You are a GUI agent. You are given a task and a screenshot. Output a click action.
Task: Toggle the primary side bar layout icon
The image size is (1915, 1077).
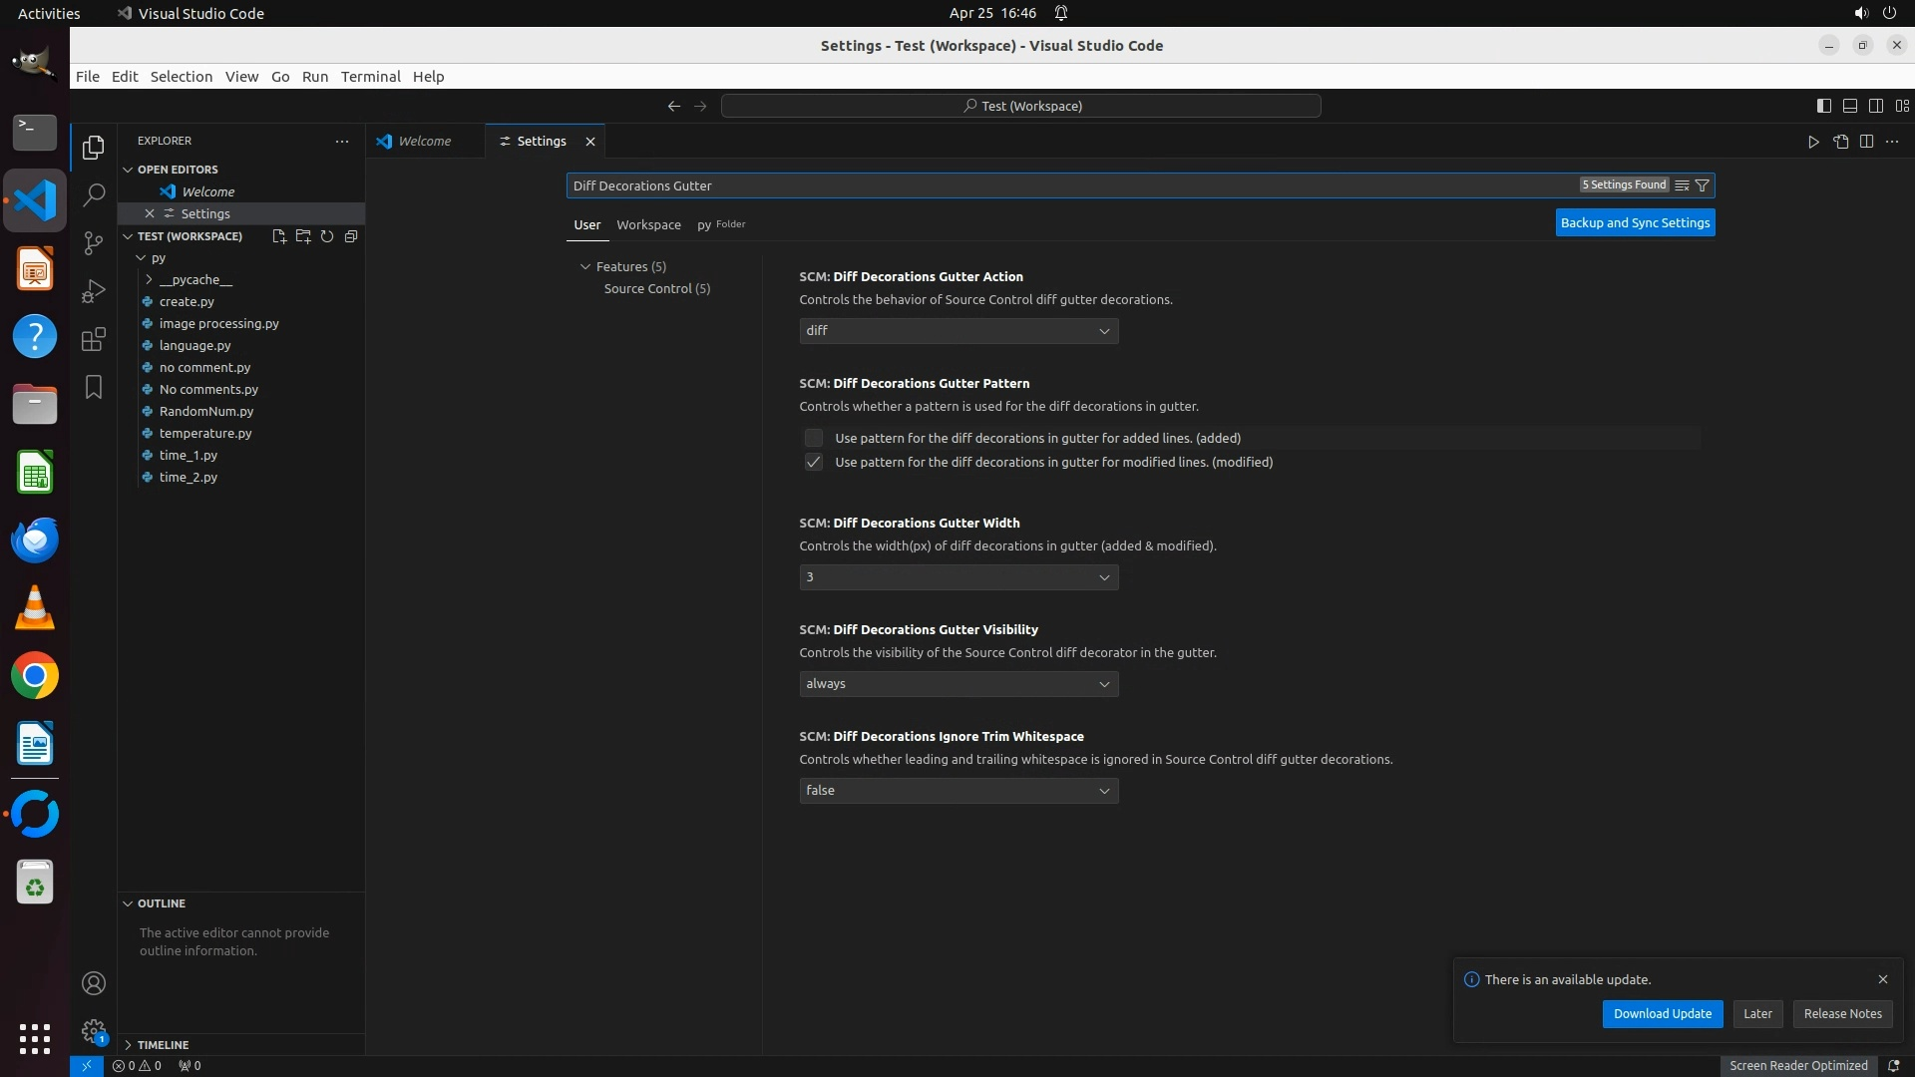[x=1823, y=106]
